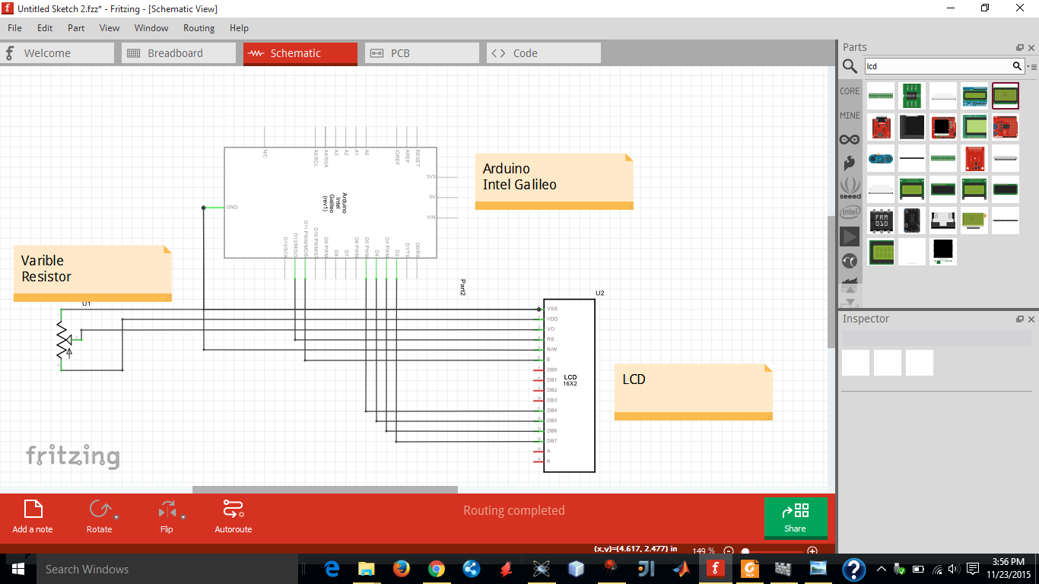Image resolution: width=1039 pixels, height=584 pixels.
Task: Select the magnifier search bin icon
Action: [x=850, y=67]
